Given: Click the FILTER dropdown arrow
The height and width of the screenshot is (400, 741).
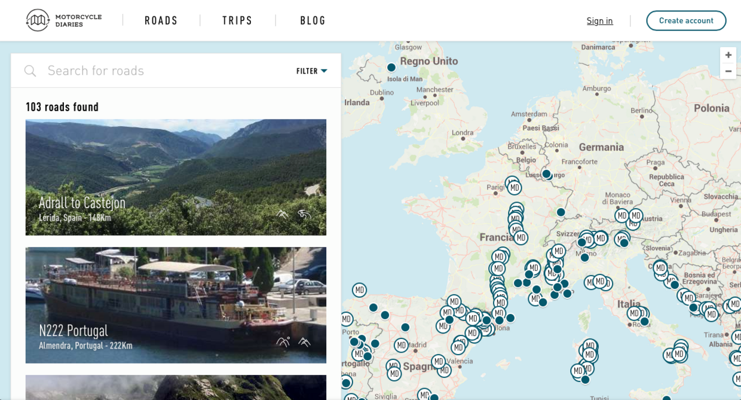Looking at the screenshot, I should click(x=324, y=71).
